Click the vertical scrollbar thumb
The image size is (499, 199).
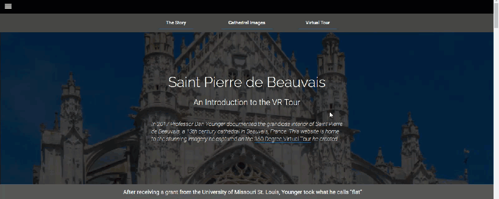(496, 16)
